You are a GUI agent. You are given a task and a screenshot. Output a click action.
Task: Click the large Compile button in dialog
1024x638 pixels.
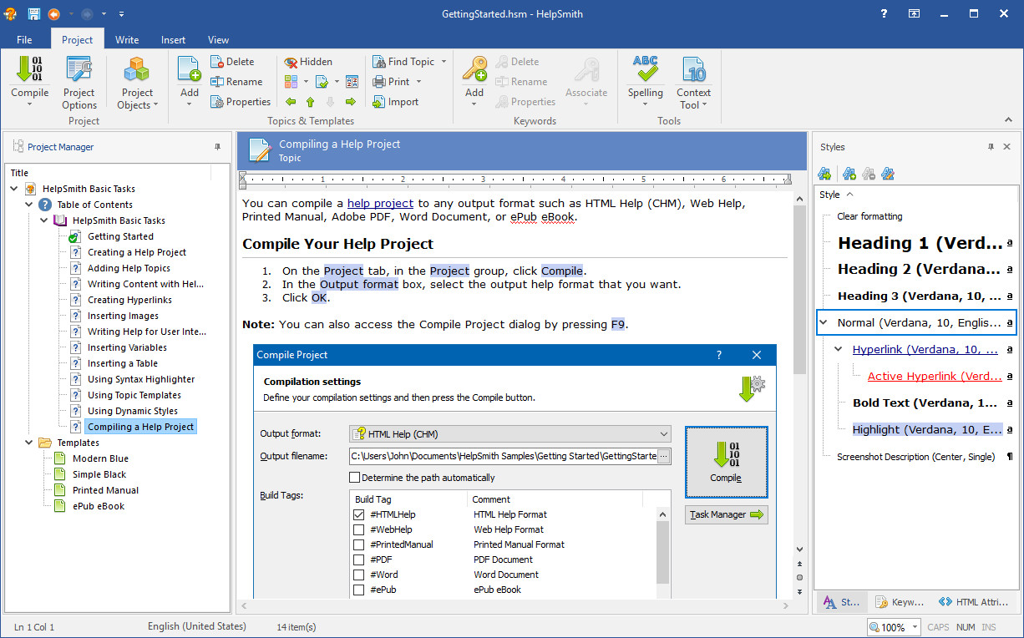726,461
